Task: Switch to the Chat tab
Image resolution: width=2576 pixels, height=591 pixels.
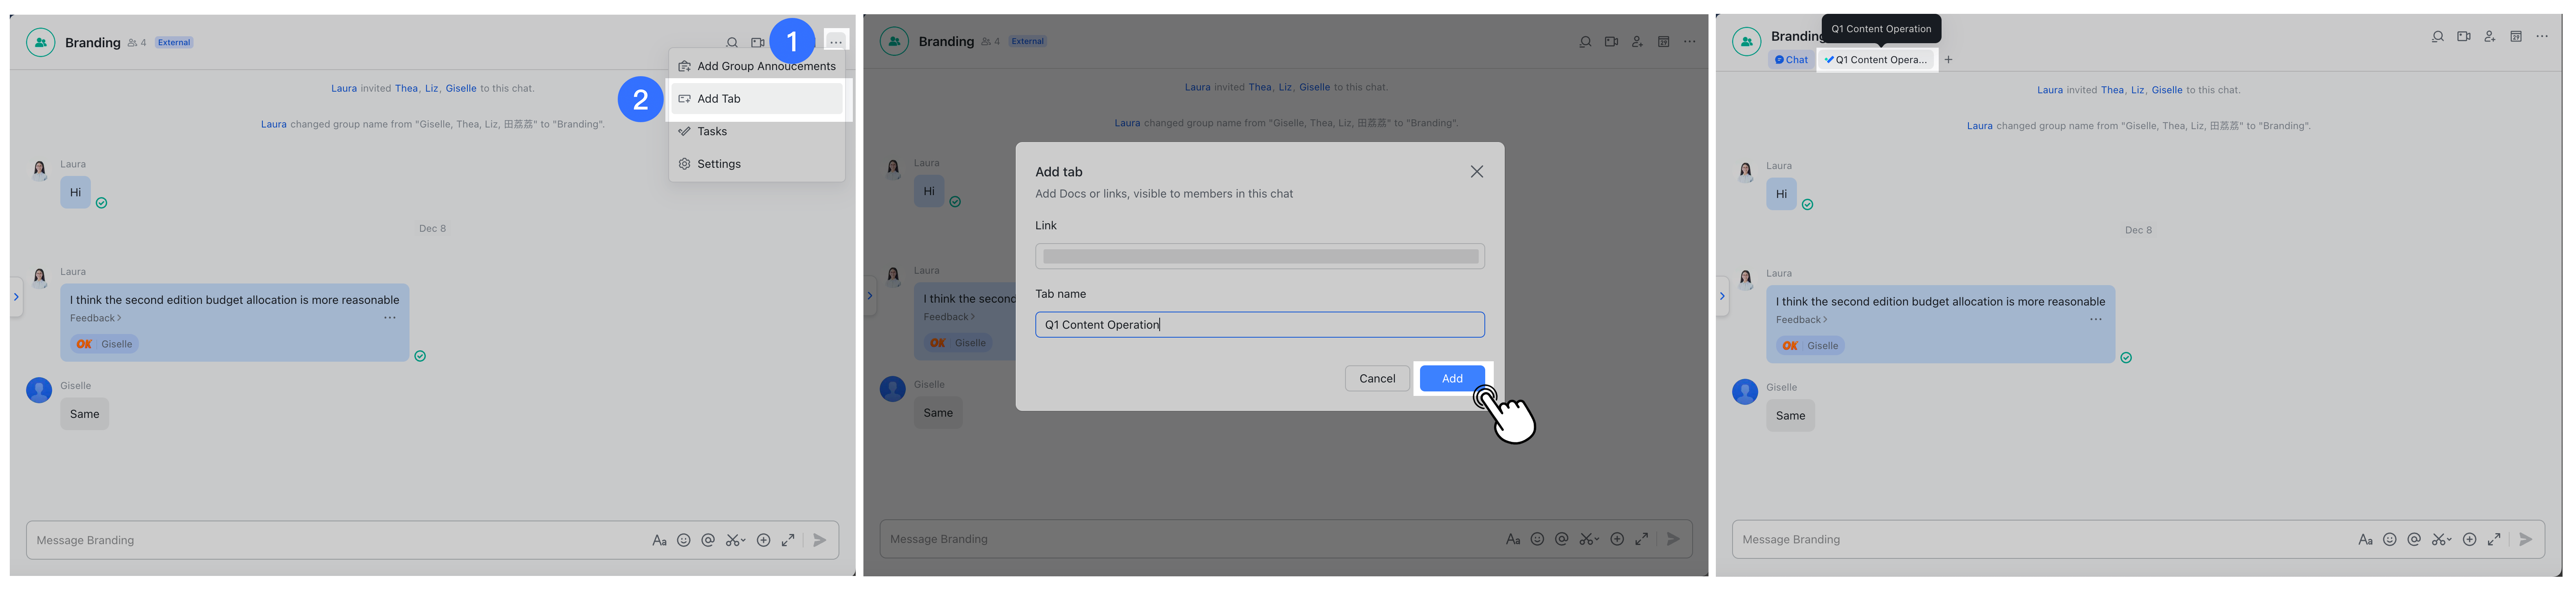Action: (x=1790, y=59)
